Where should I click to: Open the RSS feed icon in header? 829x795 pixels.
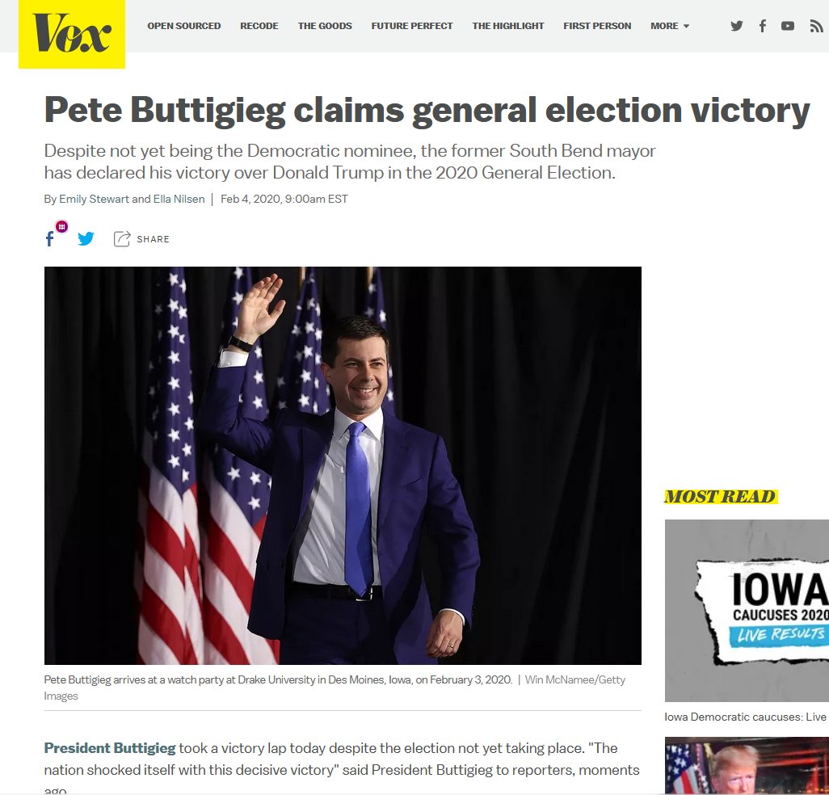coord(816,26)
